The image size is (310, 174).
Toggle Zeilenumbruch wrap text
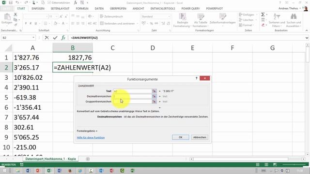click(x=111, y=16)
